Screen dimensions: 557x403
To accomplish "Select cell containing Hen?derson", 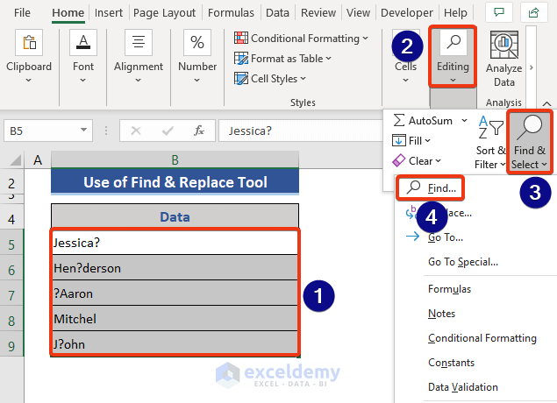I will tap(175, 268).
